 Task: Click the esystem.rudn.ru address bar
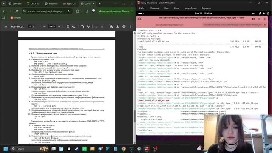coord(46,11)
